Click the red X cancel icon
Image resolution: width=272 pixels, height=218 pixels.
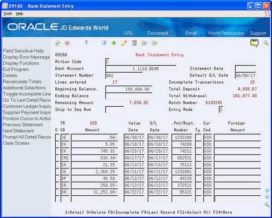(x=67, y=43)
